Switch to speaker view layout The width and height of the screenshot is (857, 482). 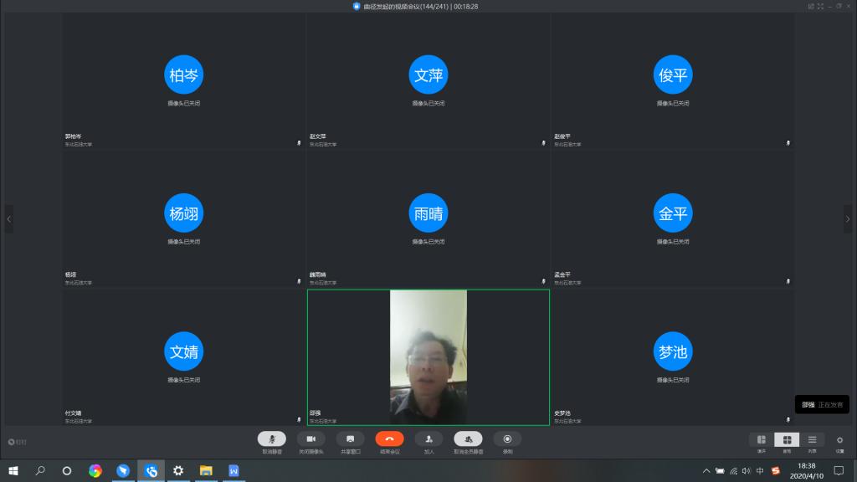click(761, 439)
